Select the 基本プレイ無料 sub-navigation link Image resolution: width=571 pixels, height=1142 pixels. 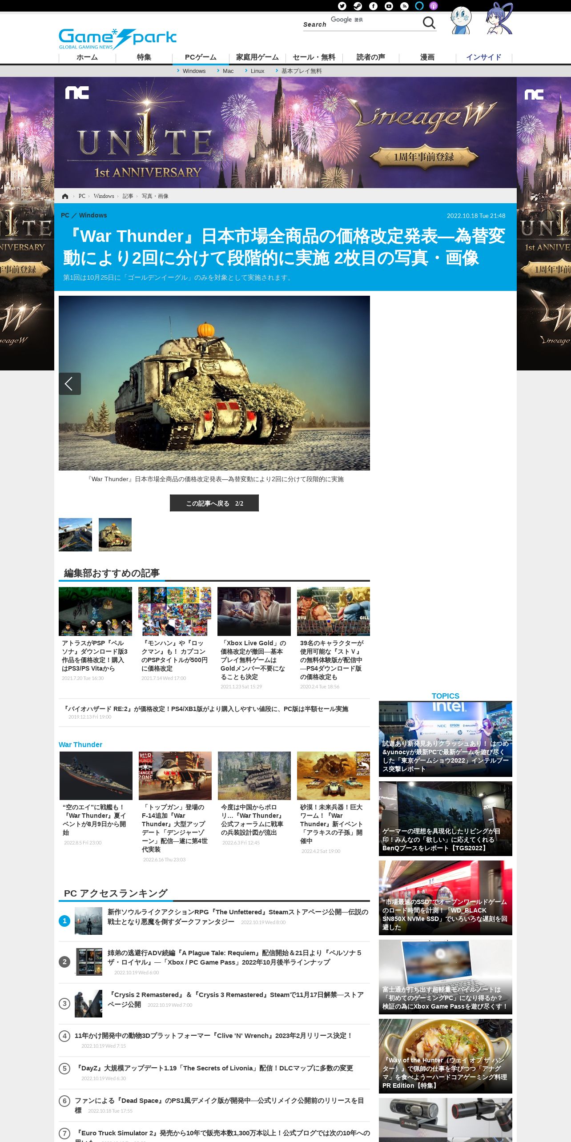click(x=301, y=71)
